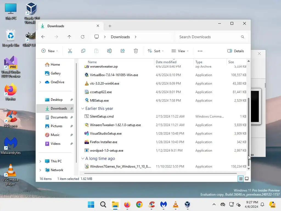Screen dimensions: 281x211
Task: Close the Downloads tab
Action: click(98, 26)
